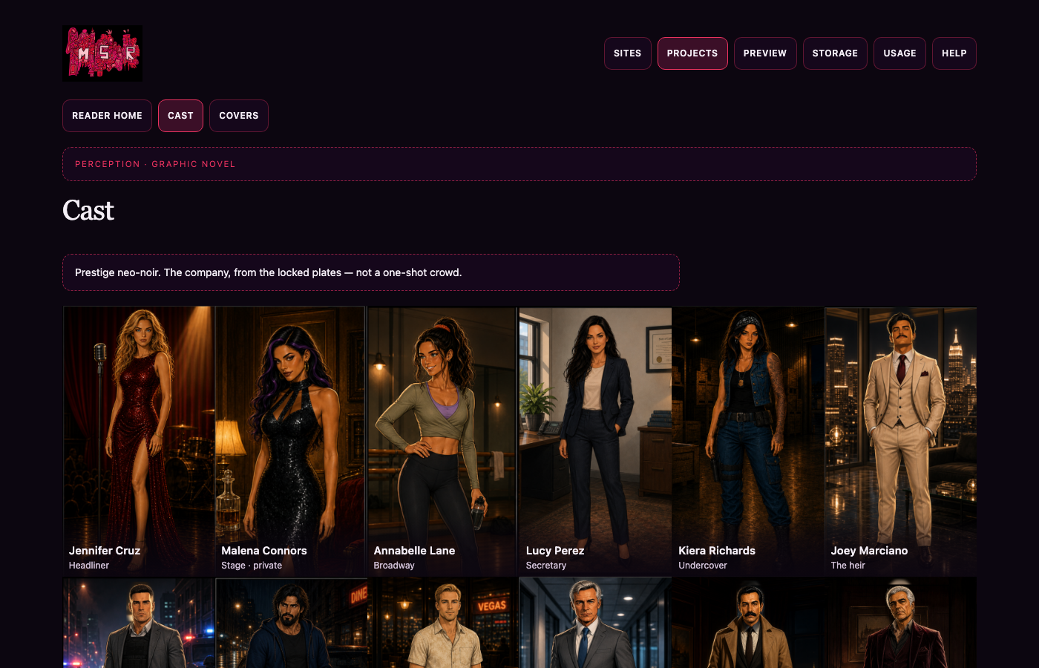
Task: Open Malena Connors cast card
Action: pyautogui.click(x=291, y=441)
